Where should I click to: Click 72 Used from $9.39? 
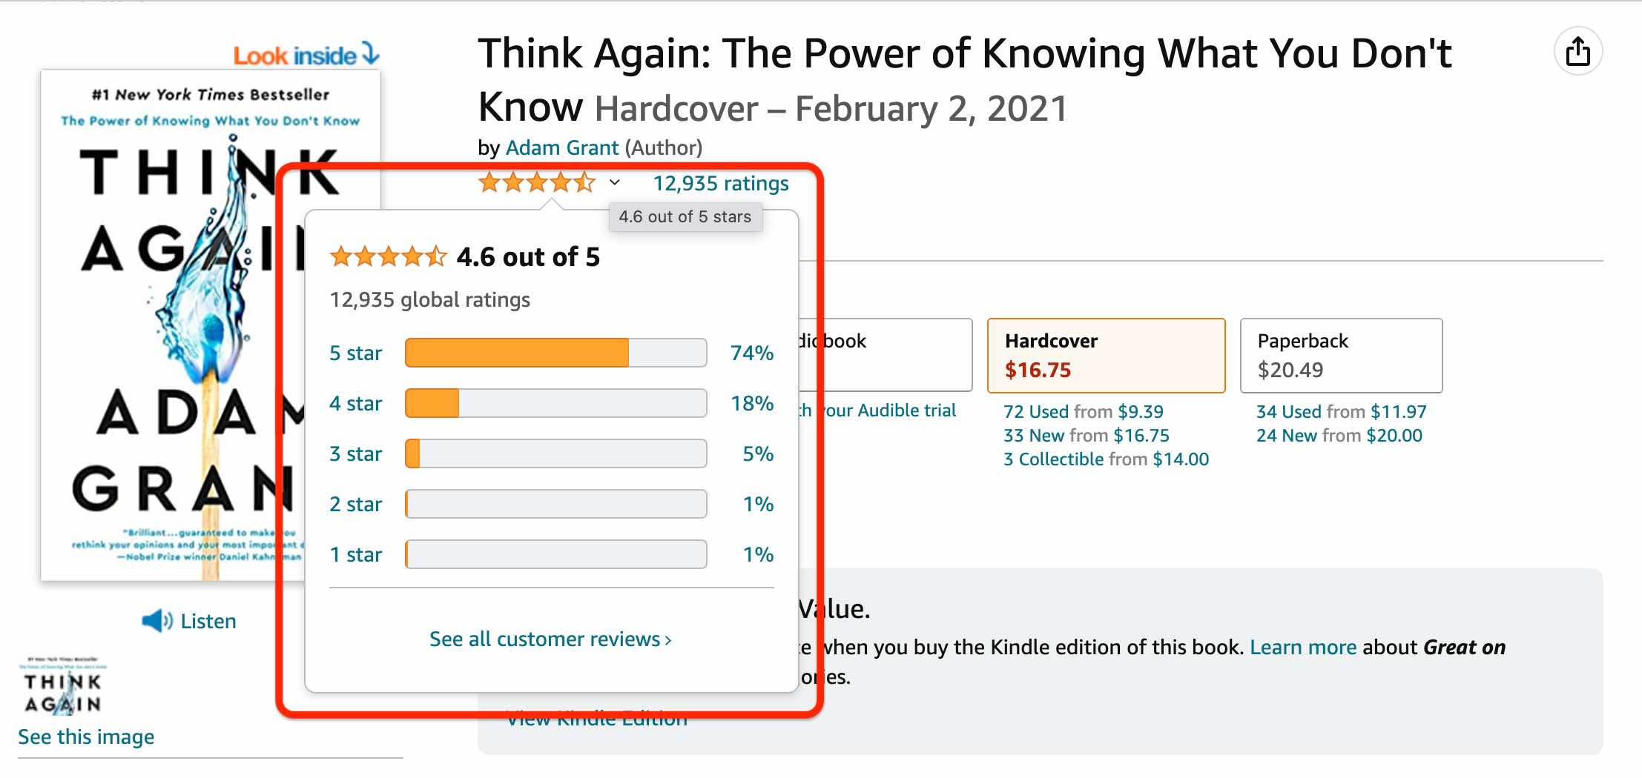(1082, 411)
